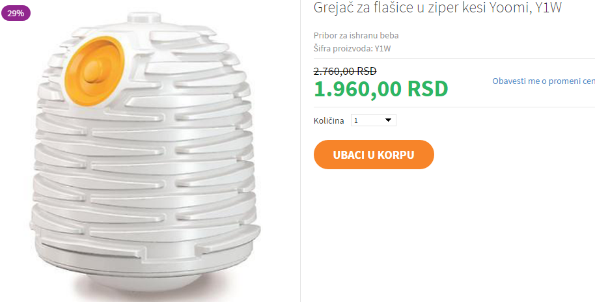This screenshot has height=302, width=595.
Task: Add product with UBACI U KORPU button
Action: click(x=374, y=155)
